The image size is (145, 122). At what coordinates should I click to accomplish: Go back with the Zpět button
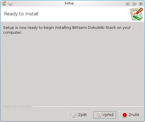click(x=79, y=115)
